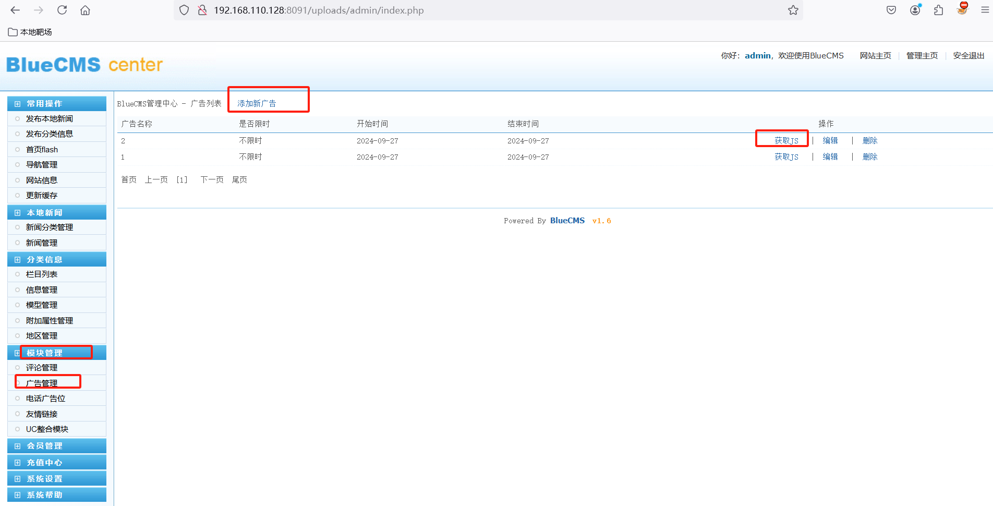Click the tracking protection shield icon
This screenshot has width=993, height=506.
(184, 10)
